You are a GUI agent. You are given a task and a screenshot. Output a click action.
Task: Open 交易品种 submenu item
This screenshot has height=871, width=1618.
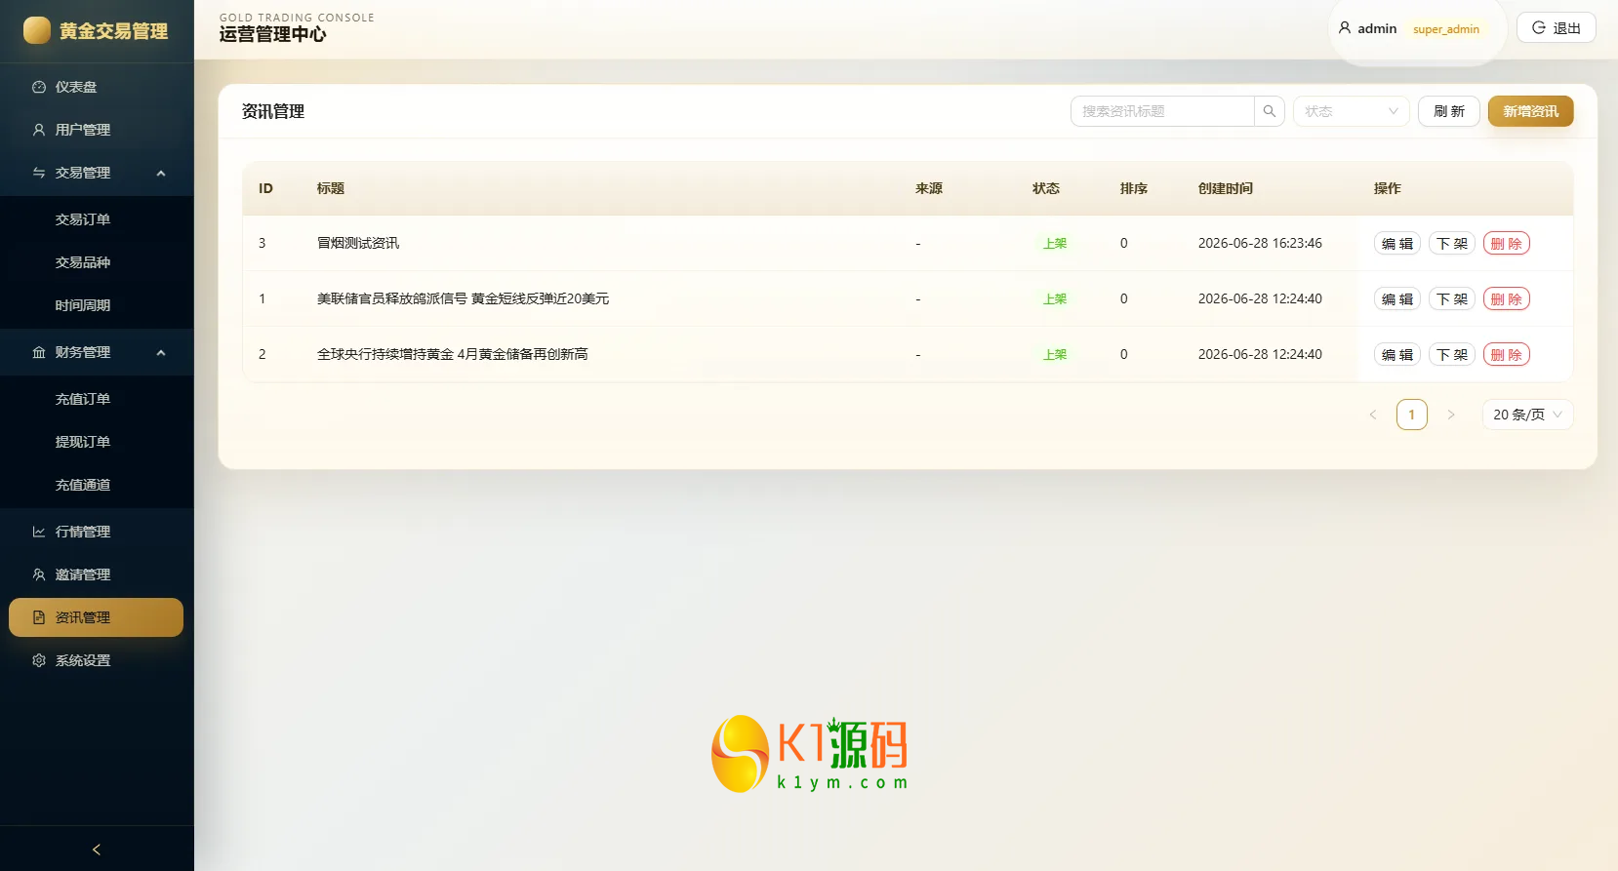[97, 262]
